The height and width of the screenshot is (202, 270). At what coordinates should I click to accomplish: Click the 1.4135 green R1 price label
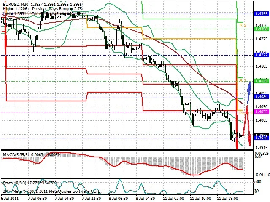point(262,81)
